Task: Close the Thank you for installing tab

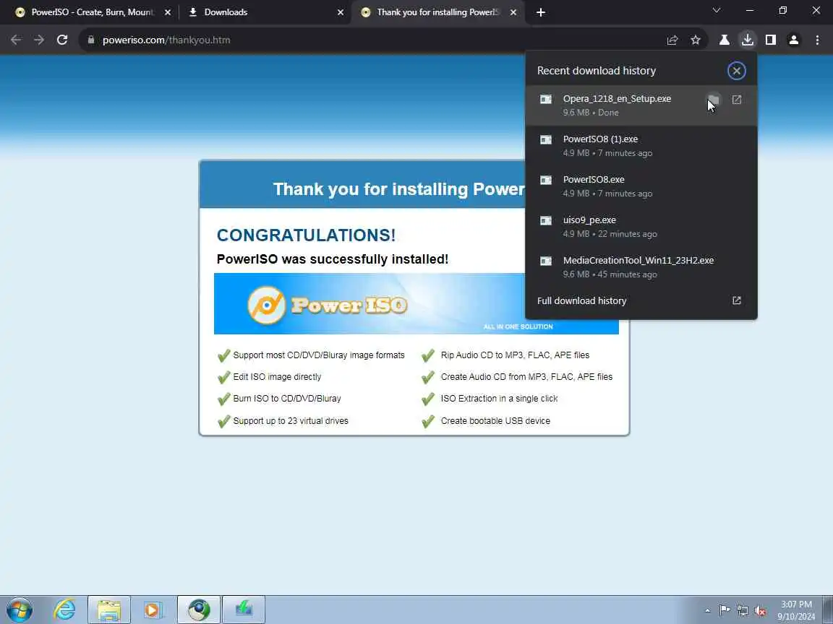Action: point(513,12)
